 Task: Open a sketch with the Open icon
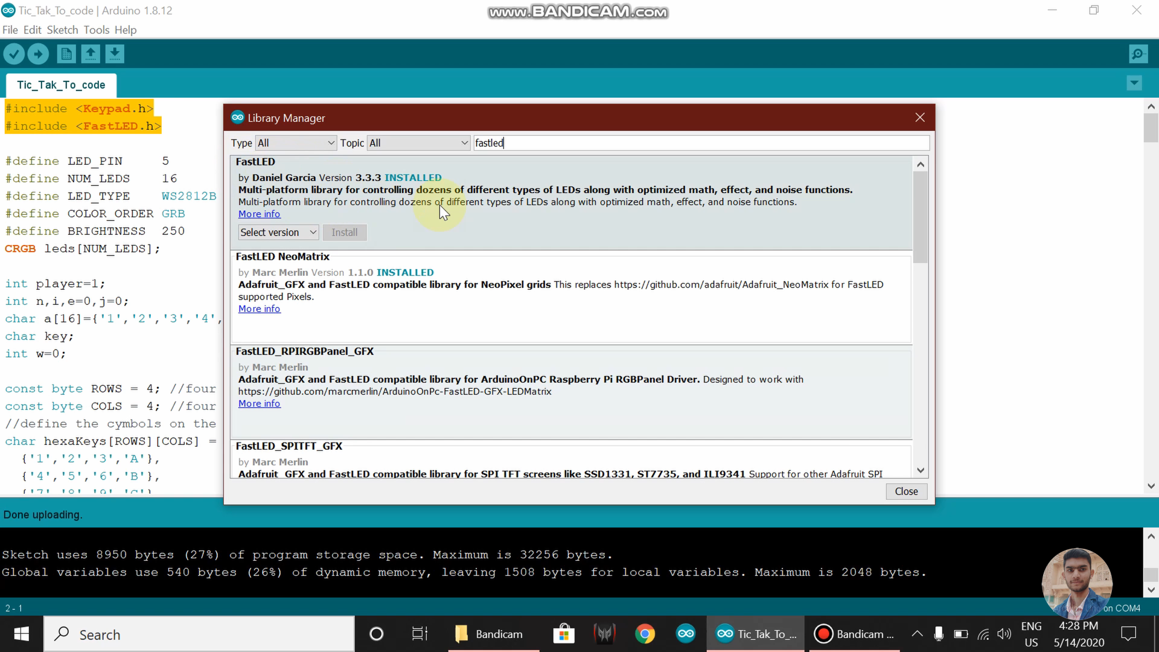(x=91, y=54)
